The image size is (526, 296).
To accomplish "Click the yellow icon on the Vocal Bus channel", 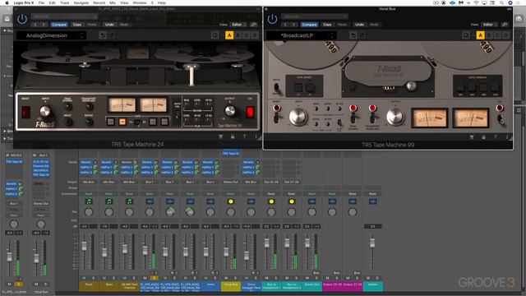I will pyautogui.click(x=231, y=201).
